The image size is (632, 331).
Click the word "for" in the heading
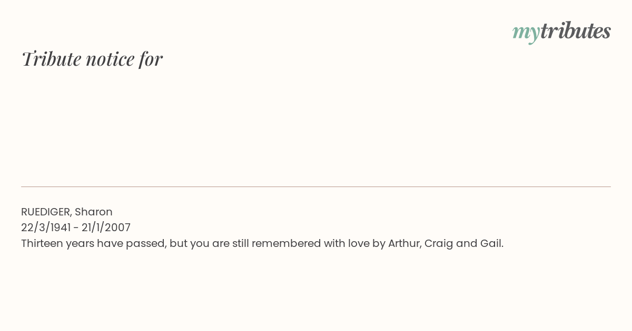click(x=151, y=59)
